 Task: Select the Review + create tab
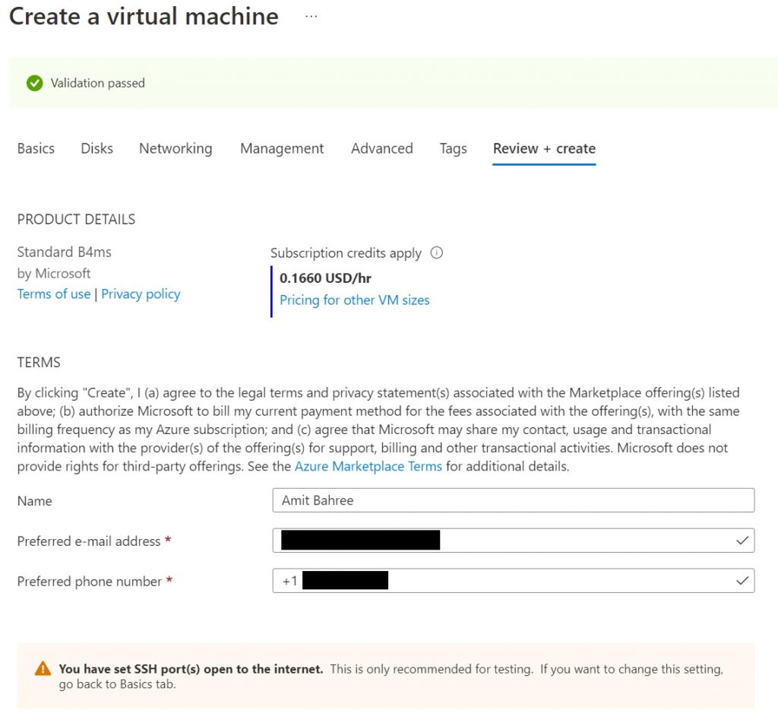(x=544, y=148)
